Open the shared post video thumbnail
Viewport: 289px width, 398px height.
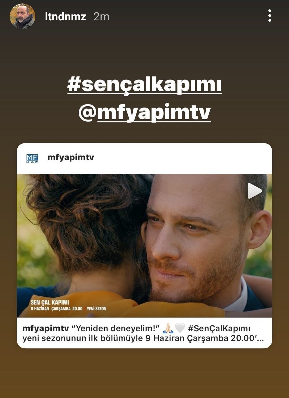(144, 246)
